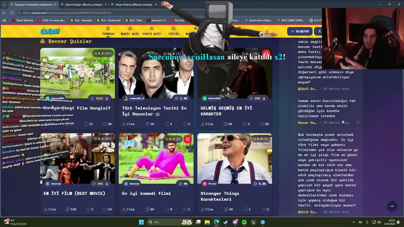Screen dimensions: 404x227
Task: Open the cartoon Film Hangisi quiz thumbnail
Action: point(77,73)
